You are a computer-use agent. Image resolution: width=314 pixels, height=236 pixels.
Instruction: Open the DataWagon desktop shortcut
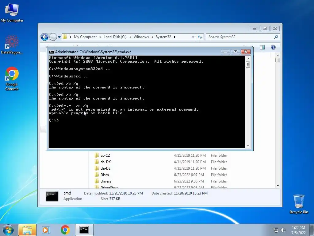tap(12, 45)
